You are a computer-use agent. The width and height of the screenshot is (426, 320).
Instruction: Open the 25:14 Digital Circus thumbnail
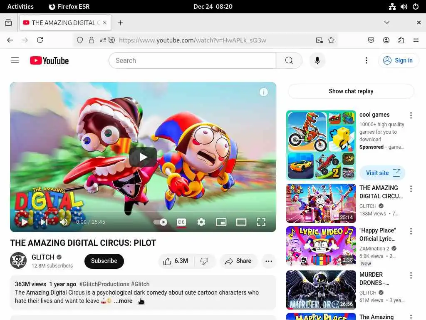[x=321, y=203]
